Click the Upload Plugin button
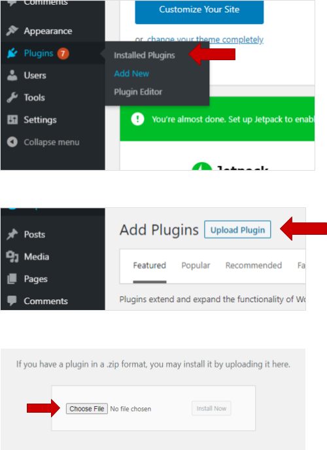The image size is (327, 450). pos(237,230)
